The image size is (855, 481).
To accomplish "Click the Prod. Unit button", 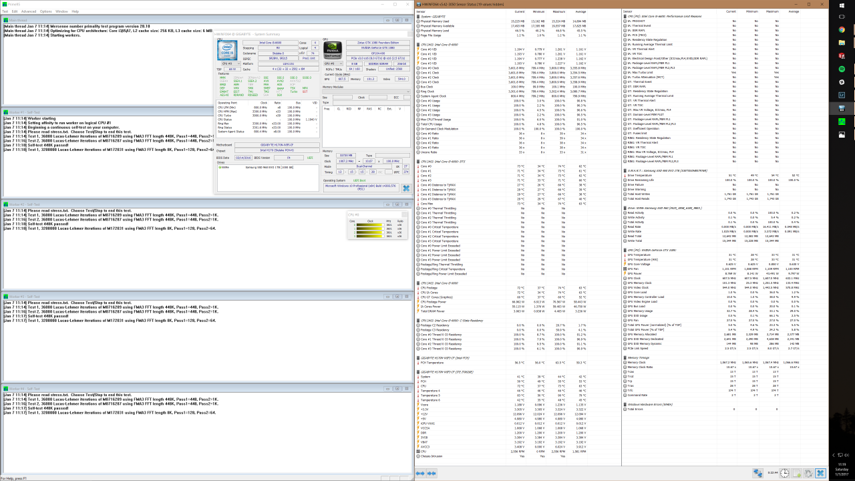I will click(x=309, y=58).
